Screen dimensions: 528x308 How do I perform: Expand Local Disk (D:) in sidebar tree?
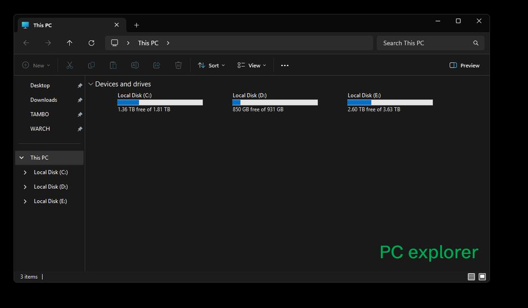(25, 187)
